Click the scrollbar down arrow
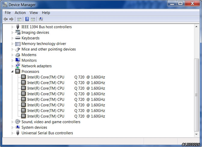This screenshot has width=202, height=147. click(x=196, y=134)
